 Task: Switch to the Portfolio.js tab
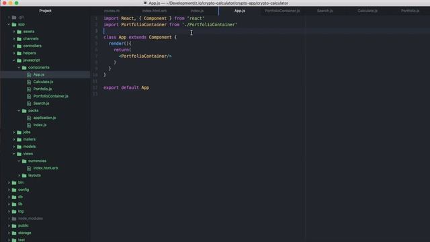[x=410, y=11]
